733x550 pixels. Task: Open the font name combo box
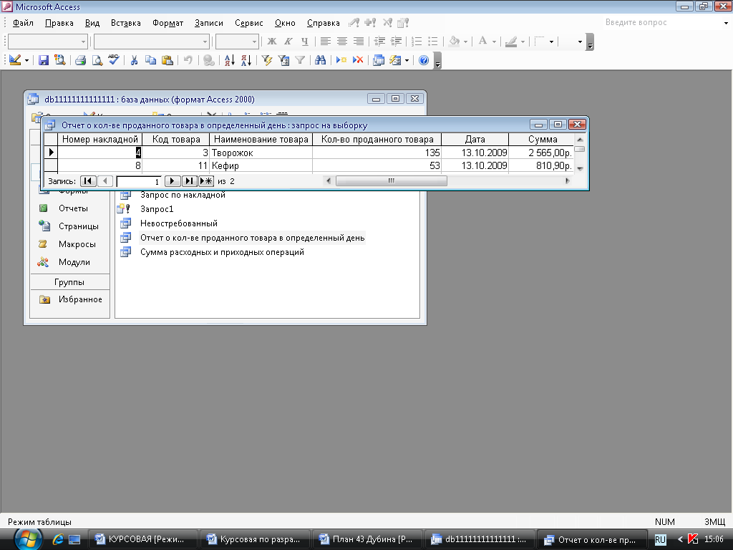tap(152, 42)
